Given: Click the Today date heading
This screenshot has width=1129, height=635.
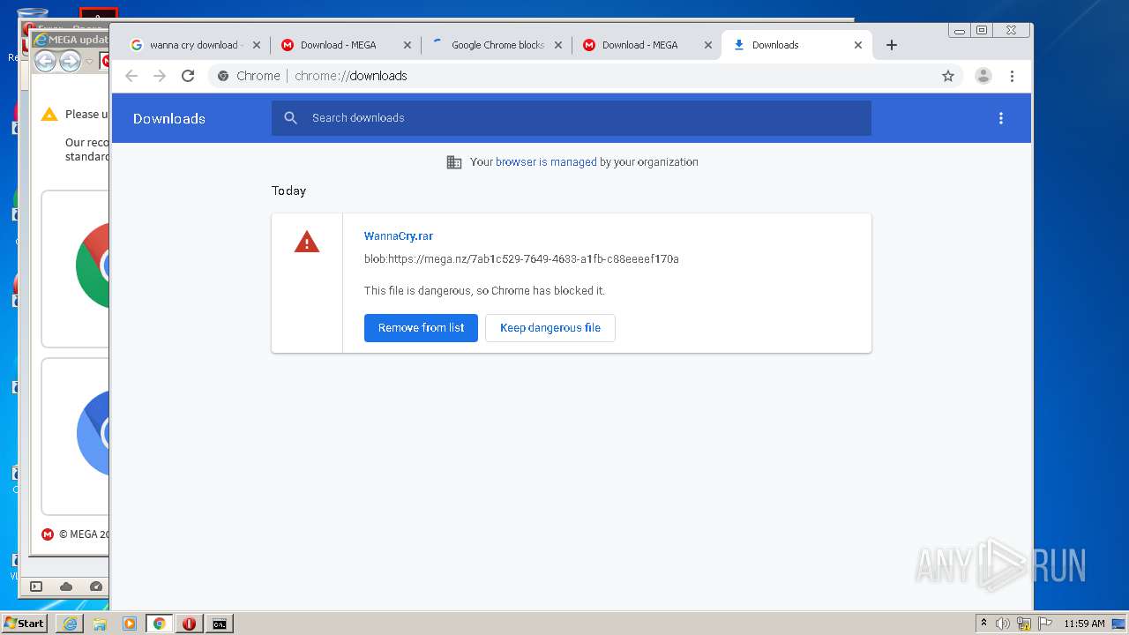Looking at the screenshot, I should pyautogui.click(x=288, y=190).
